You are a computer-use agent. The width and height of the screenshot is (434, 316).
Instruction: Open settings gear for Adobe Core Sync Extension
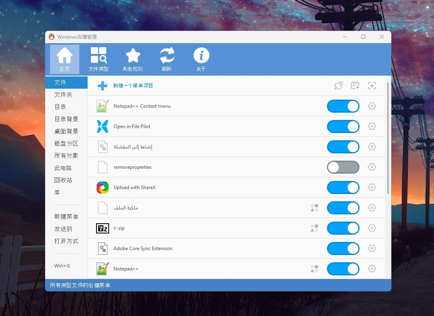tap(372, 248)
